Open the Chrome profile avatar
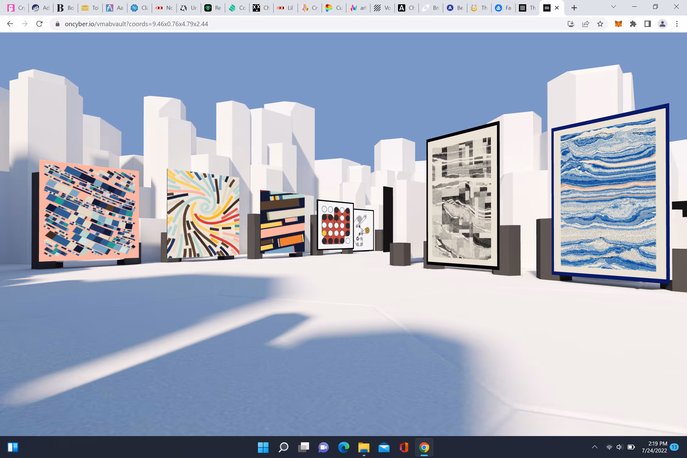Screen dimensions: 687x458 (662, 24)
